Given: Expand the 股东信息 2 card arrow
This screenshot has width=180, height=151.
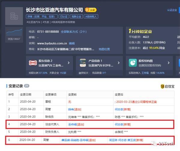Looking at the screenshot, I should tap(69, 63).
